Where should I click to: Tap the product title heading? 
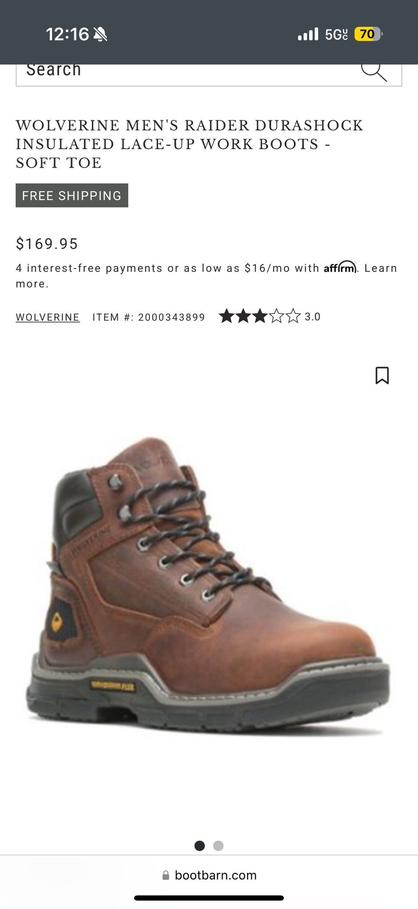pos(189,144)
